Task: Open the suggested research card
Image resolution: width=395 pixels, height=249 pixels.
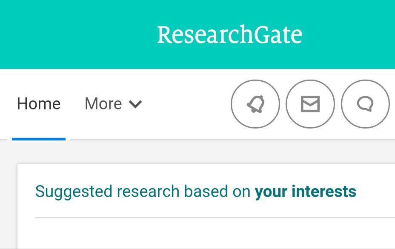Action: point(206,204)
